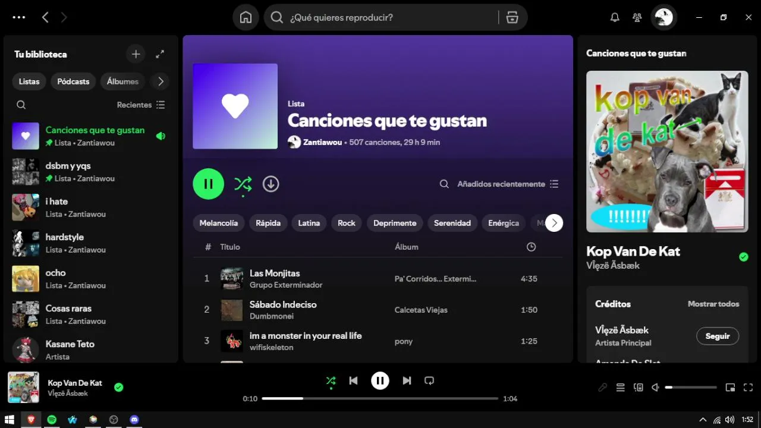
Task: Open Zantiawou profile link in the list header
Action: 322,142
